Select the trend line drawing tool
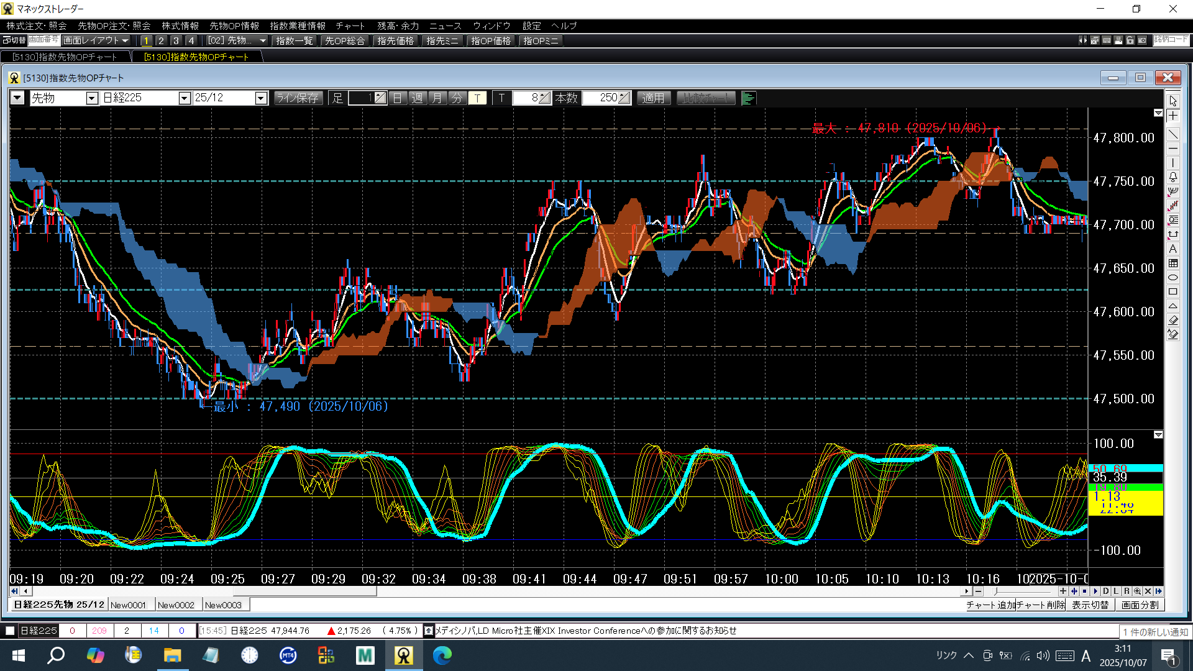 pos(1172,134)
